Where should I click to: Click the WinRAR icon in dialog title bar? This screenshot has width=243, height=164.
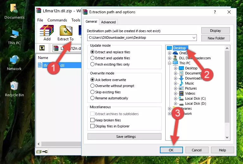point(85,12)
